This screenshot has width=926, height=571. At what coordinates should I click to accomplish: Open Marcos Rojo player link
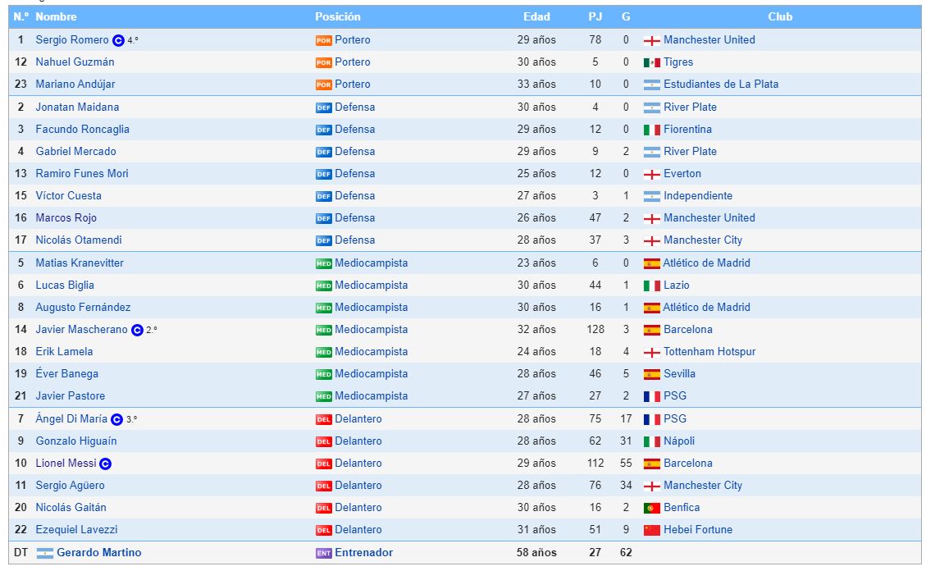point(66,218)
